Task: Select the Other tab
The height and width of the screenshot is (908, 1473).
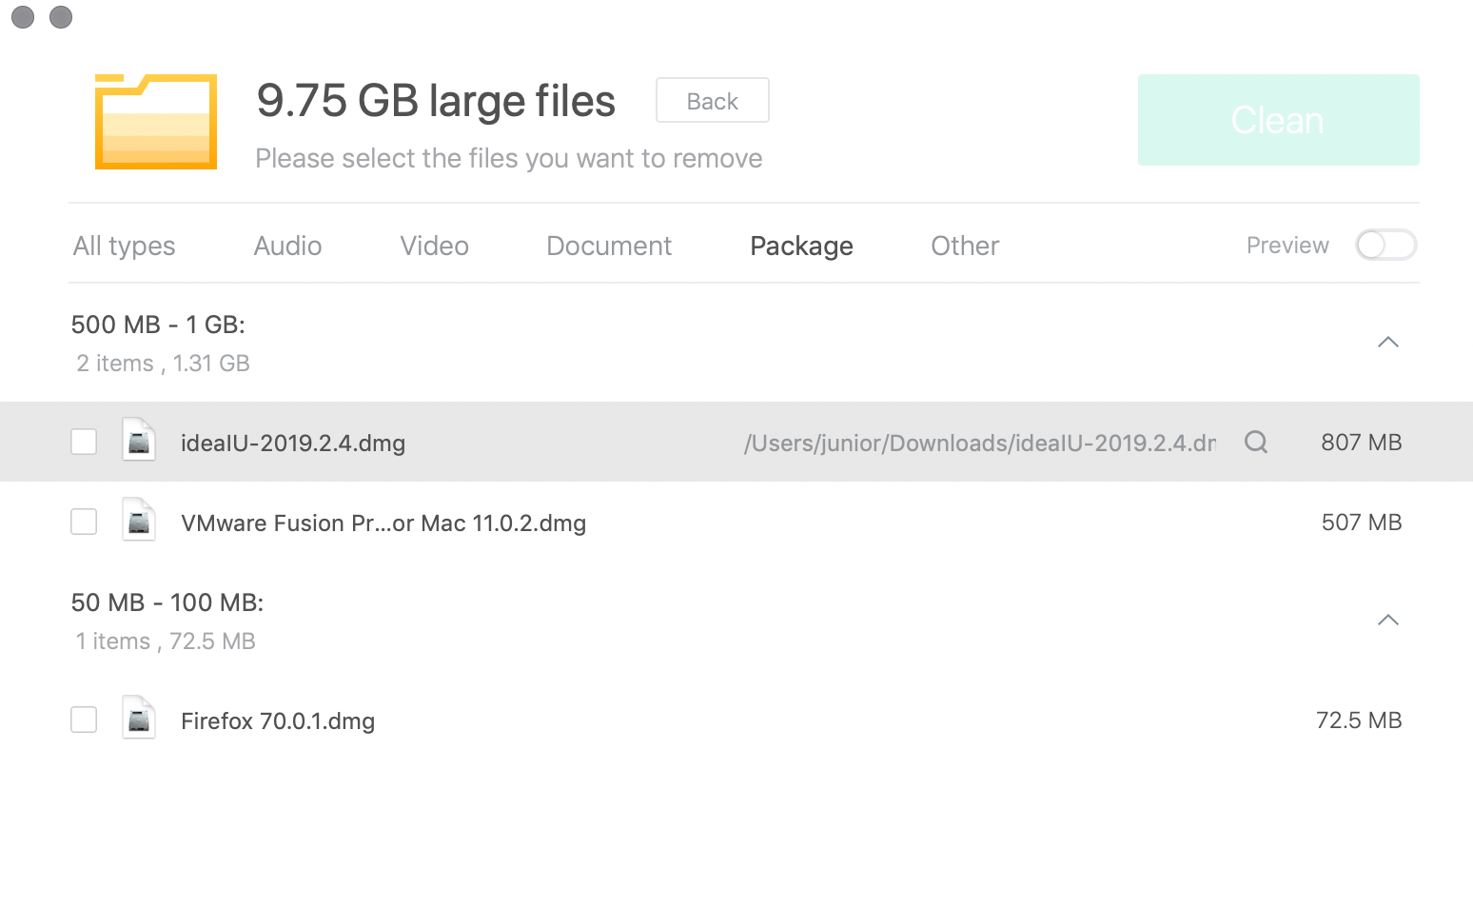Action: (x=965, y=246)
